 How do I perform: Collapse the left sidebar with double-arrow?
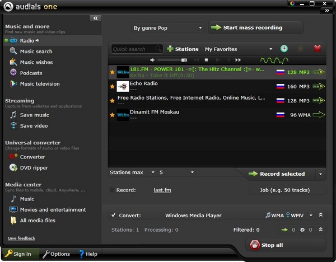96,18
